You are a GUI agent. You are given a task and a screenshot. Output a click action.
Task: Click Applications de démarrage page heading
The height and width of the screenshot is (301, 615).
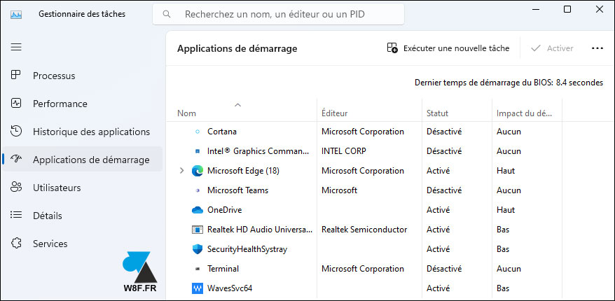237,48
